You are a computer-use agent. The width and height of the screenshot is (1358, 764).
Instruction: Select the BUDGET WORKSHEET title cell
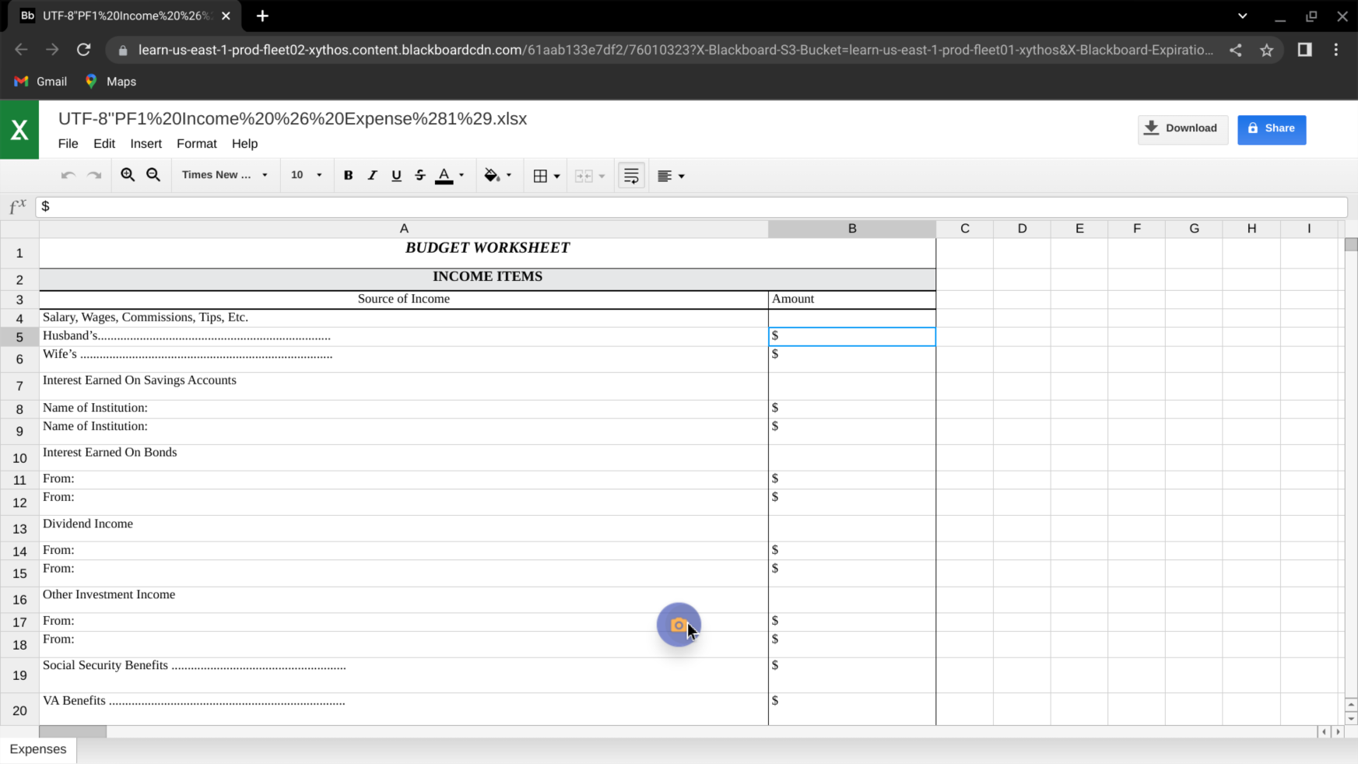487,254
